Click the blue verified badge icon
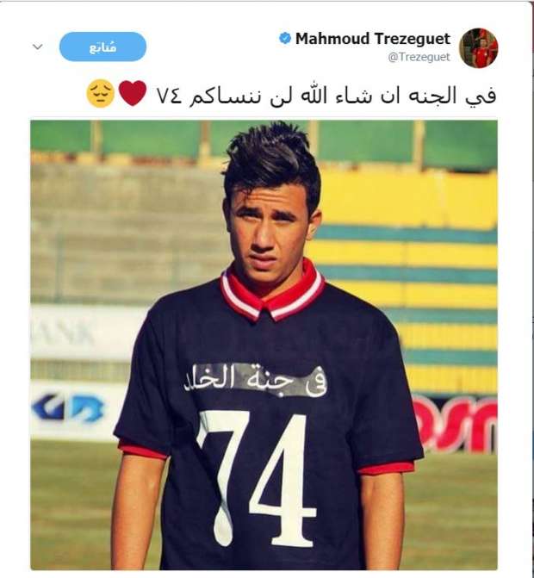This screenshot has width=534, height=578. [285, 39]
